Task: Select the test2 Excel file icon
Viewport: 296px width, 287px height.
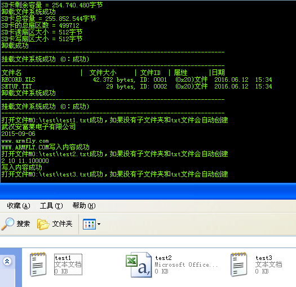Action: pyautogui.click(x=139, y=264)
